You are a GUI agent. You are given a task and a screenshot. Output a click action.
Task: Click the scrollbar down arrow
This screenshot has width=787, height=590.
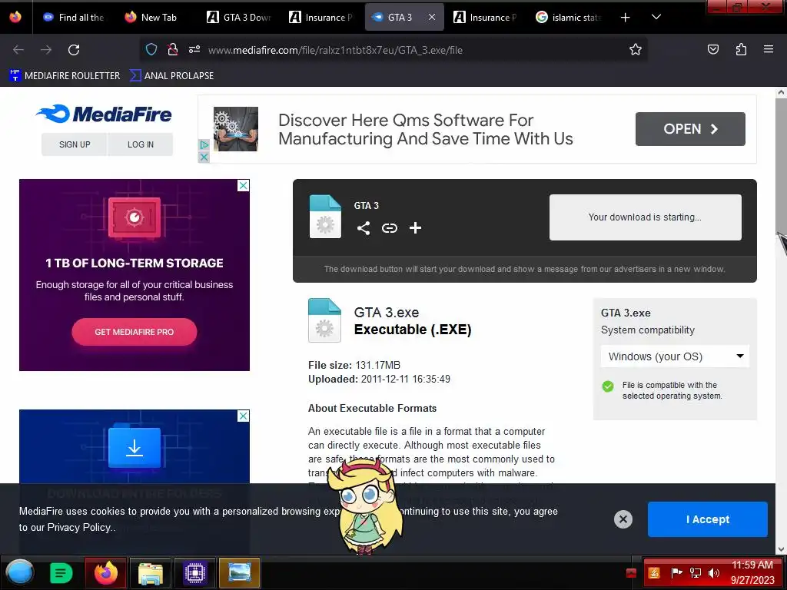pos(781,549)
